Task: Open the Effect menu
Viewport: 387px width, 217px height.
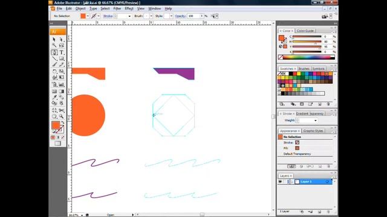Action: (x=129, y=8)
